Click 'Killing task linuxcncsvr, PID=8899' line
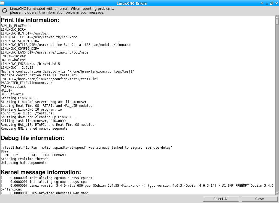The width and height of the screenshot is (279, 203). coord(33,121)
